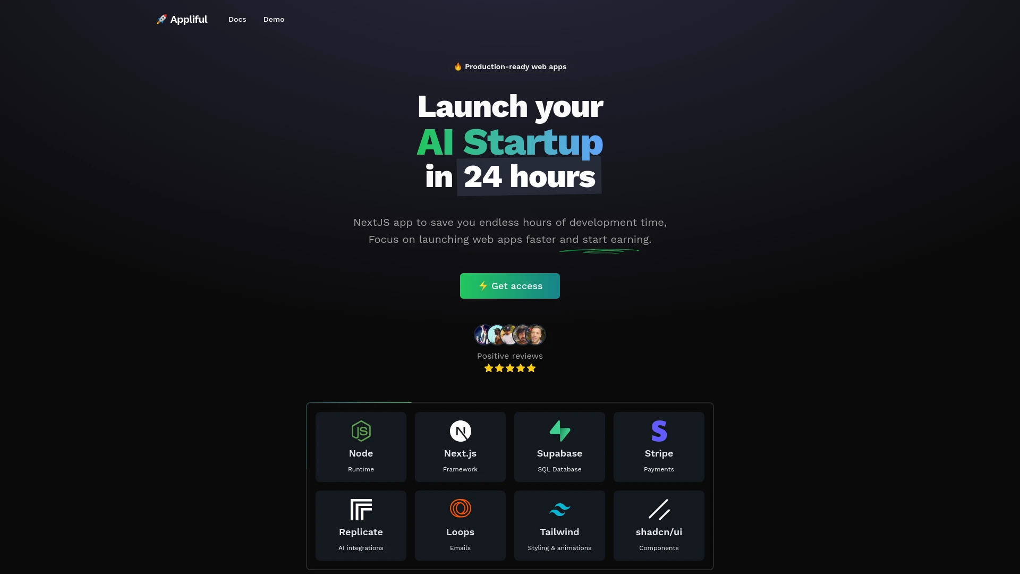Click the rocket emoji in Appliful logo
The width and height of the screenshot is (1020, 574).
160,19
